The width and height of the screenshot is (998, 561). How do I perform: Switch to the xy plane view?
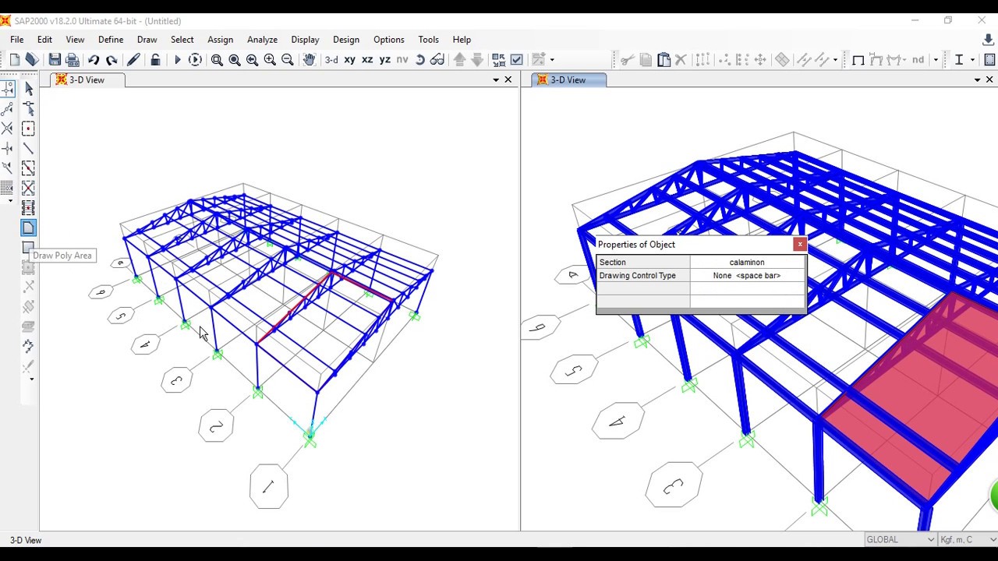coord(350,60)
